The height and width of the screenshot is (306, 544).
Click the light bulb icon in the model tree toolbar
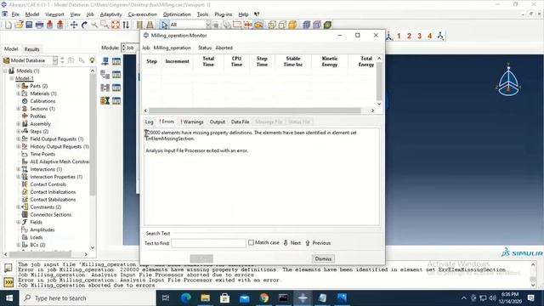[92, 60]
